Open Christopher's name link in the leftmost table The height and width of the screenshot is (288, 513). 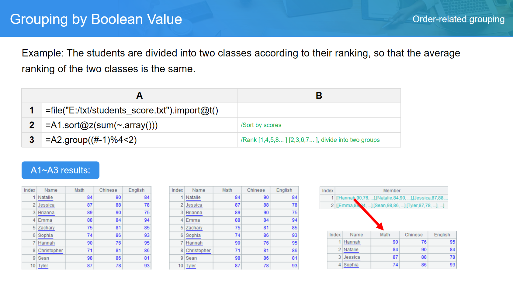click(50, 251)
